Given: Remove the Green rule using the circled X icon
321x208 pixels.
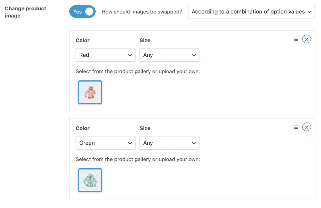Looking at the screenshot, I should [x=307, y=127].
